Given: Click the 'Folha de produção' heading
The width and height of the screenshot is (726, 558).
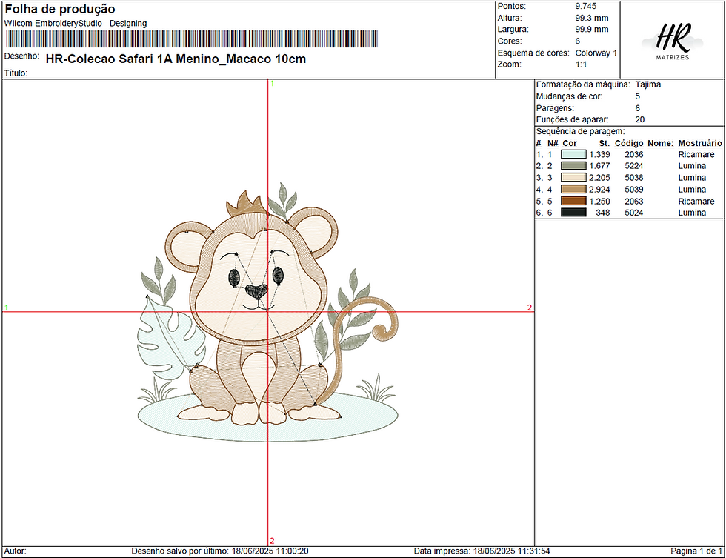Looking at the screenshot, I should coord(60,9).
